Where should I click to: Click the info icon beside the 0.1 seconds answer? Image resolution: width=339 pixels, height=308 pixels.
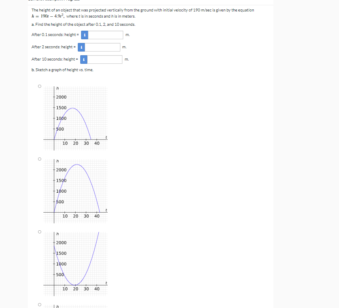coord(84,35)
